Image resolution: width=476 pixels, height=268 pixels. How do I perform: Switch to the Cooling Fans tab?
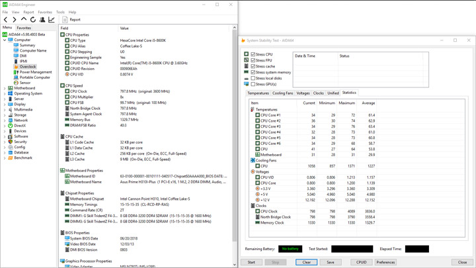click(x=283, y=93)
